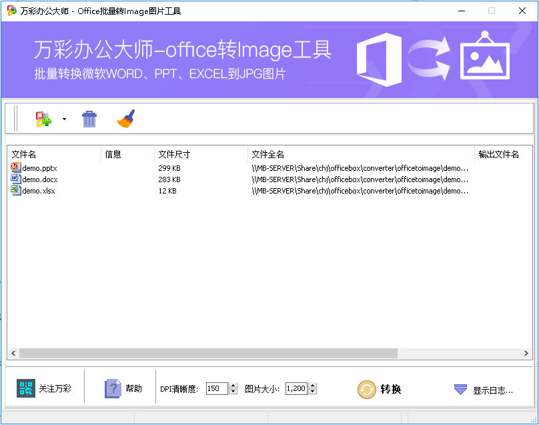Click the 转换 button text
The width and height of the screenshot is (539, 425).
(x=391, y=389)
